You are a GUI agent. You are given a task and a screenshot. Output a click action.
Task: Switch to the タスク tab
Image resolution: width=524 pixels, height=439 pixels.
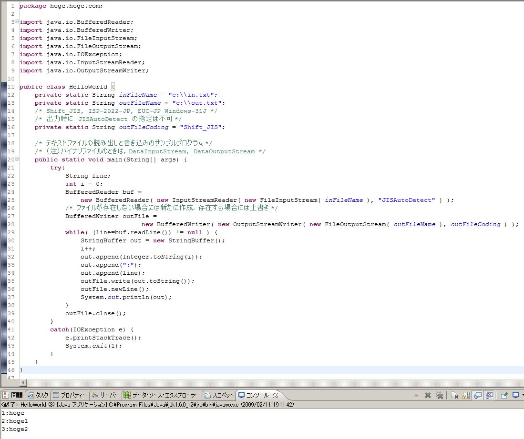click(x=38, y=395)
